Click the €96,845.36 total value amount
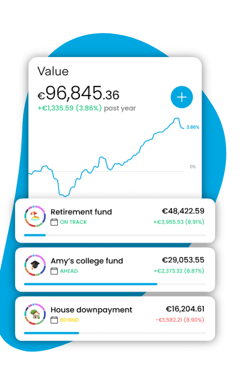This screenshot has height=382, width=243. click(78, 93)
